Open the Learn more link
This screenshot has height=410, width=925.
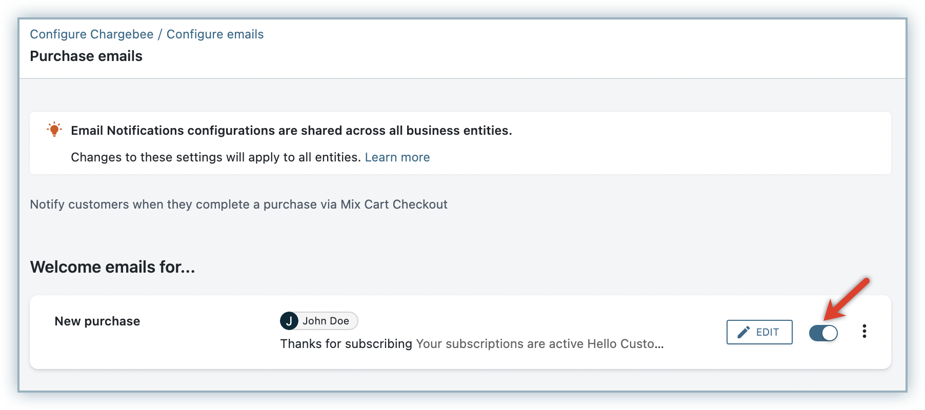tap(397, 157)
